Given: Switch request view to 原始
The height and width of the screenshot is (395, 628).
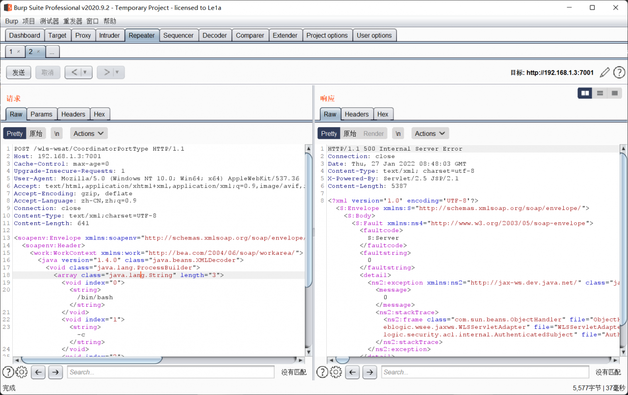Looking at the screenshot, I should pyautogui.click(x=36, y=133).
